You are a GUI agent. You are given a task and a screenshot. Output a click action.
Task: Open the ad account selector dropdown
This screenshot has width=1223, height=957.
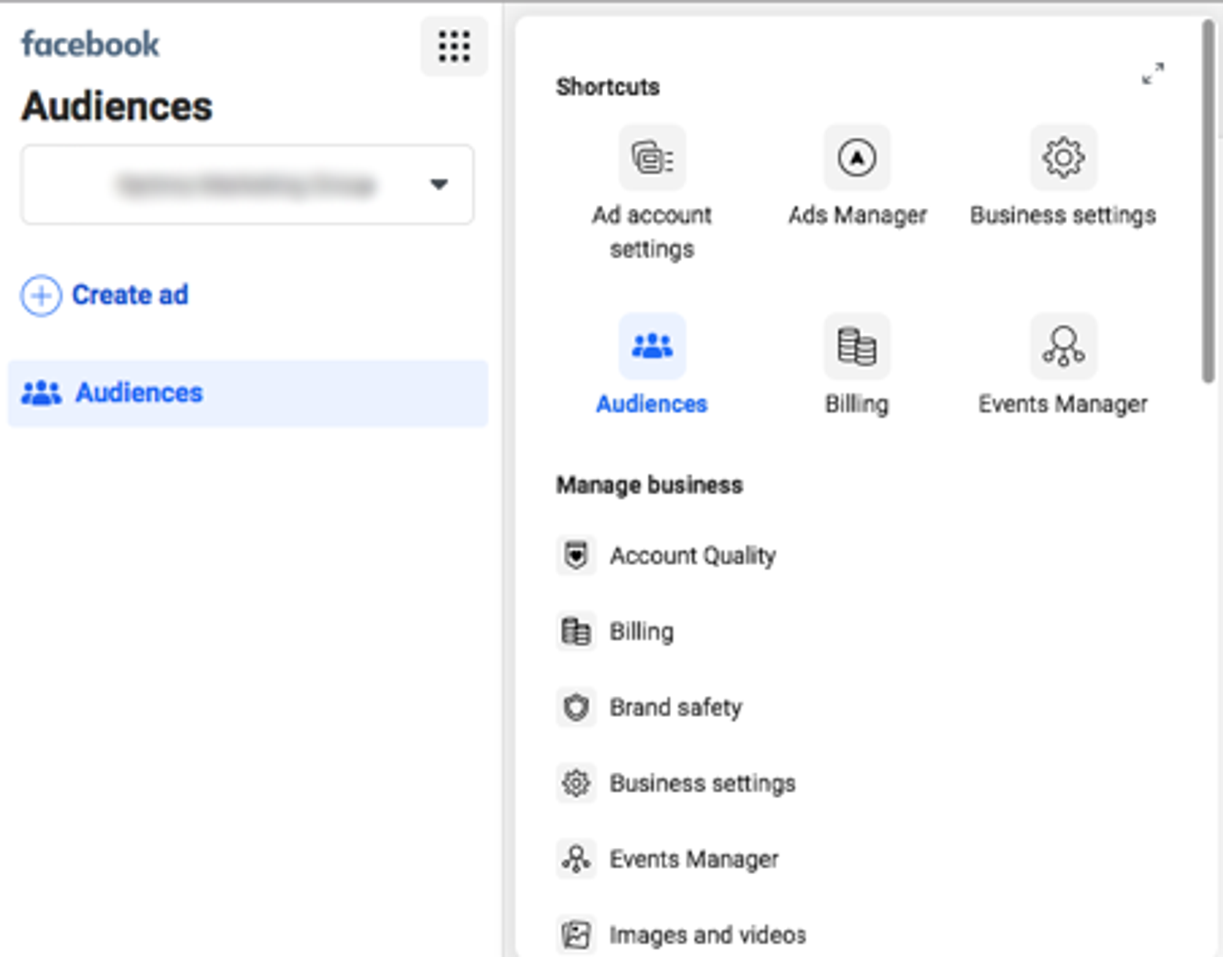coord(247,185)
